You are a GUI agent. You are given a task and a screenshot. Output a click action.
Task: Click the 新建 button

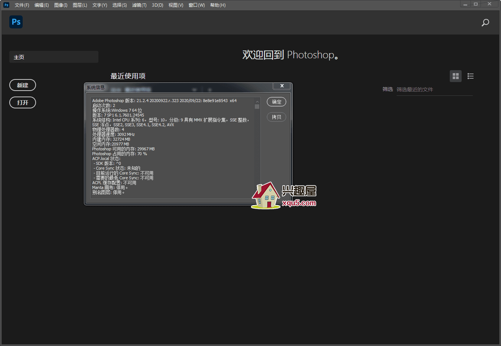pos(23,85)
